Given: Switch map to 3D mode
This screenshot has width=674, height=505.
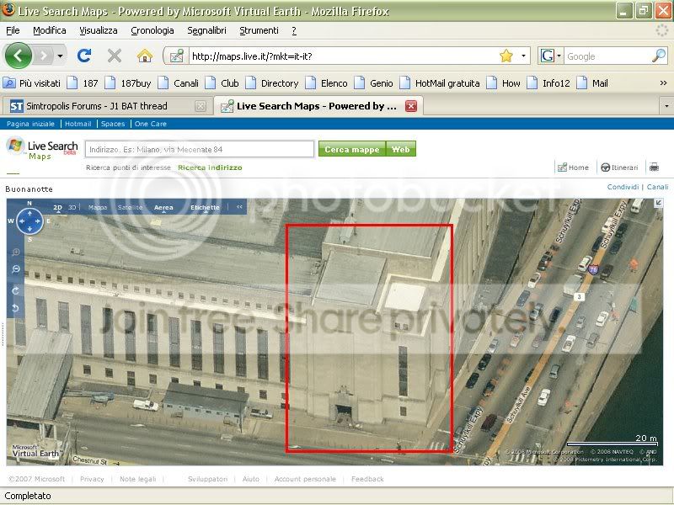Looking at the screenshot, I should (x=72, y=207).
